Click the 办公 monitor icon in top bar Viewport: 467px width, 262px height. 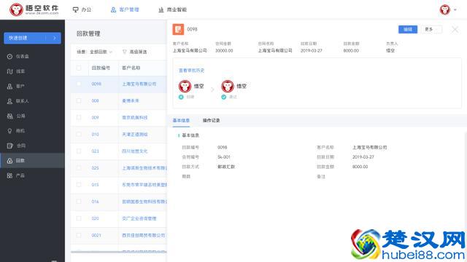click(x=76, y=9)
